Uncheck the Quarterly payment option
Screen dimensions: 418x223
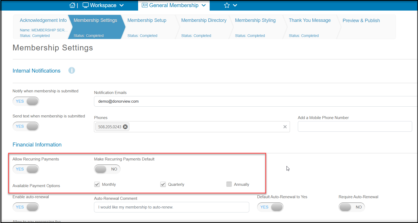163,184
